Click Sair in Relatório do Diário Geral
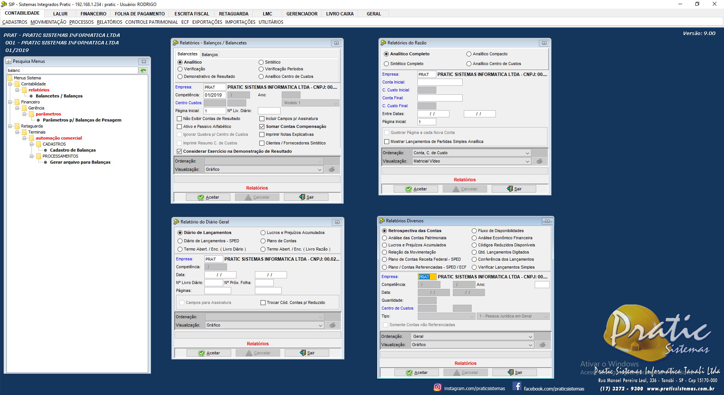 (x=307, y=353)
